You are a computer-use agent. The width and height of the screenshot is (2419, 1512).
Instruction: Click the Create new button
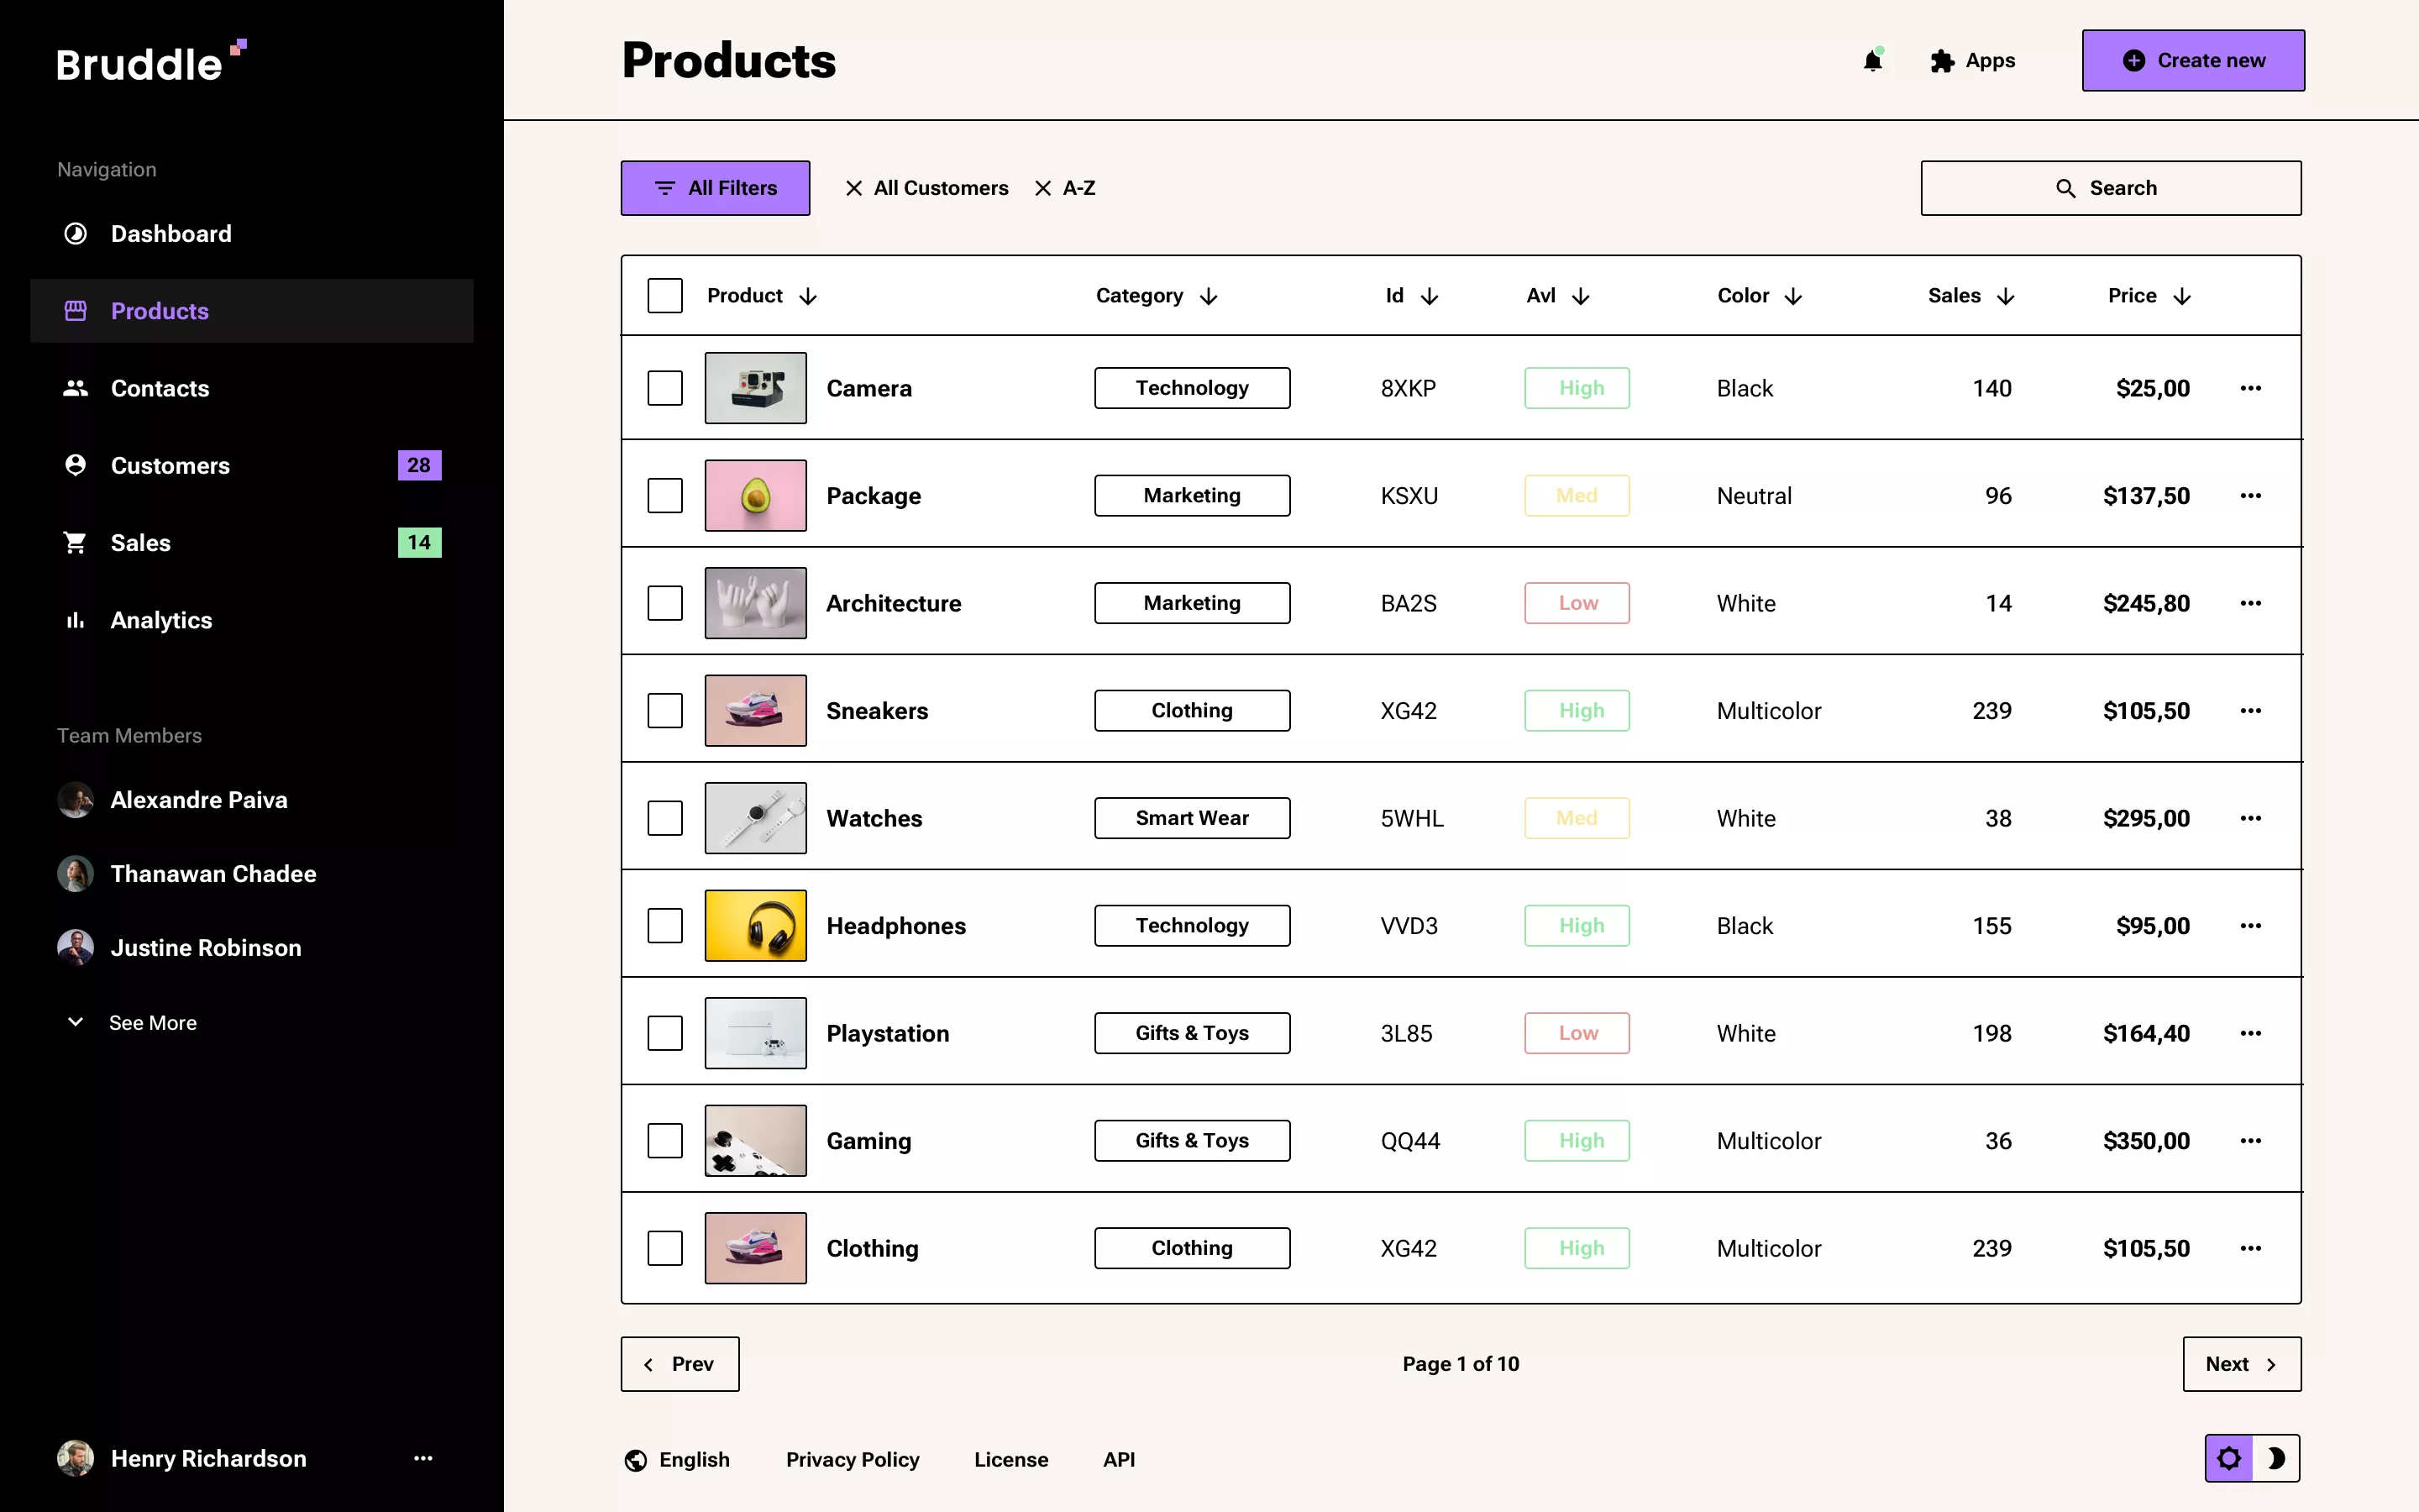click(2192, 60)
